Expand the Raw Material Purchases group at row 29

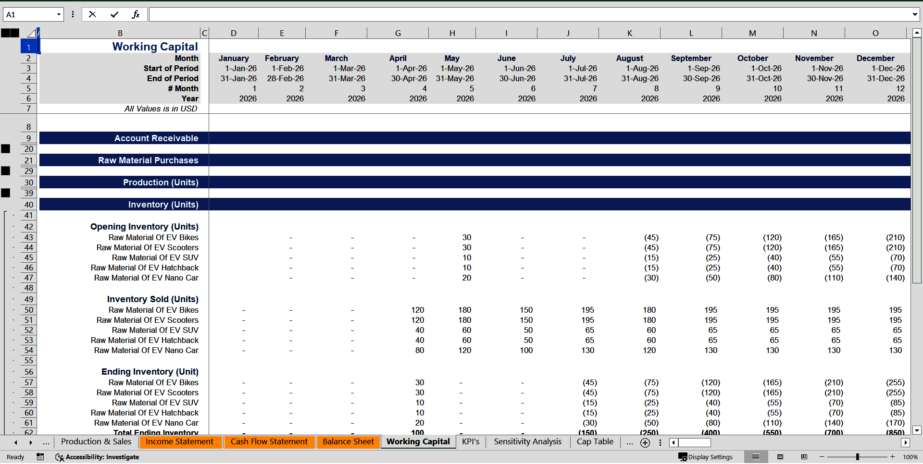(x=6, y=171)
